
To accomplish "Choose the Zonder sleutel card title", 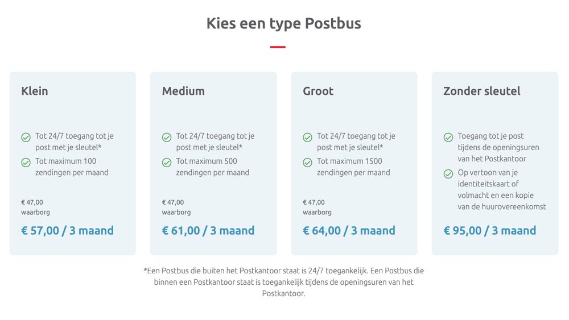I will (x=482, y=91).
